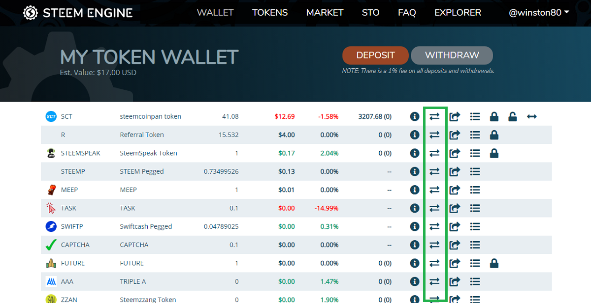Open the EXPLORER page
This screenshot has height=303, width=591.
[x=458, y=13]
